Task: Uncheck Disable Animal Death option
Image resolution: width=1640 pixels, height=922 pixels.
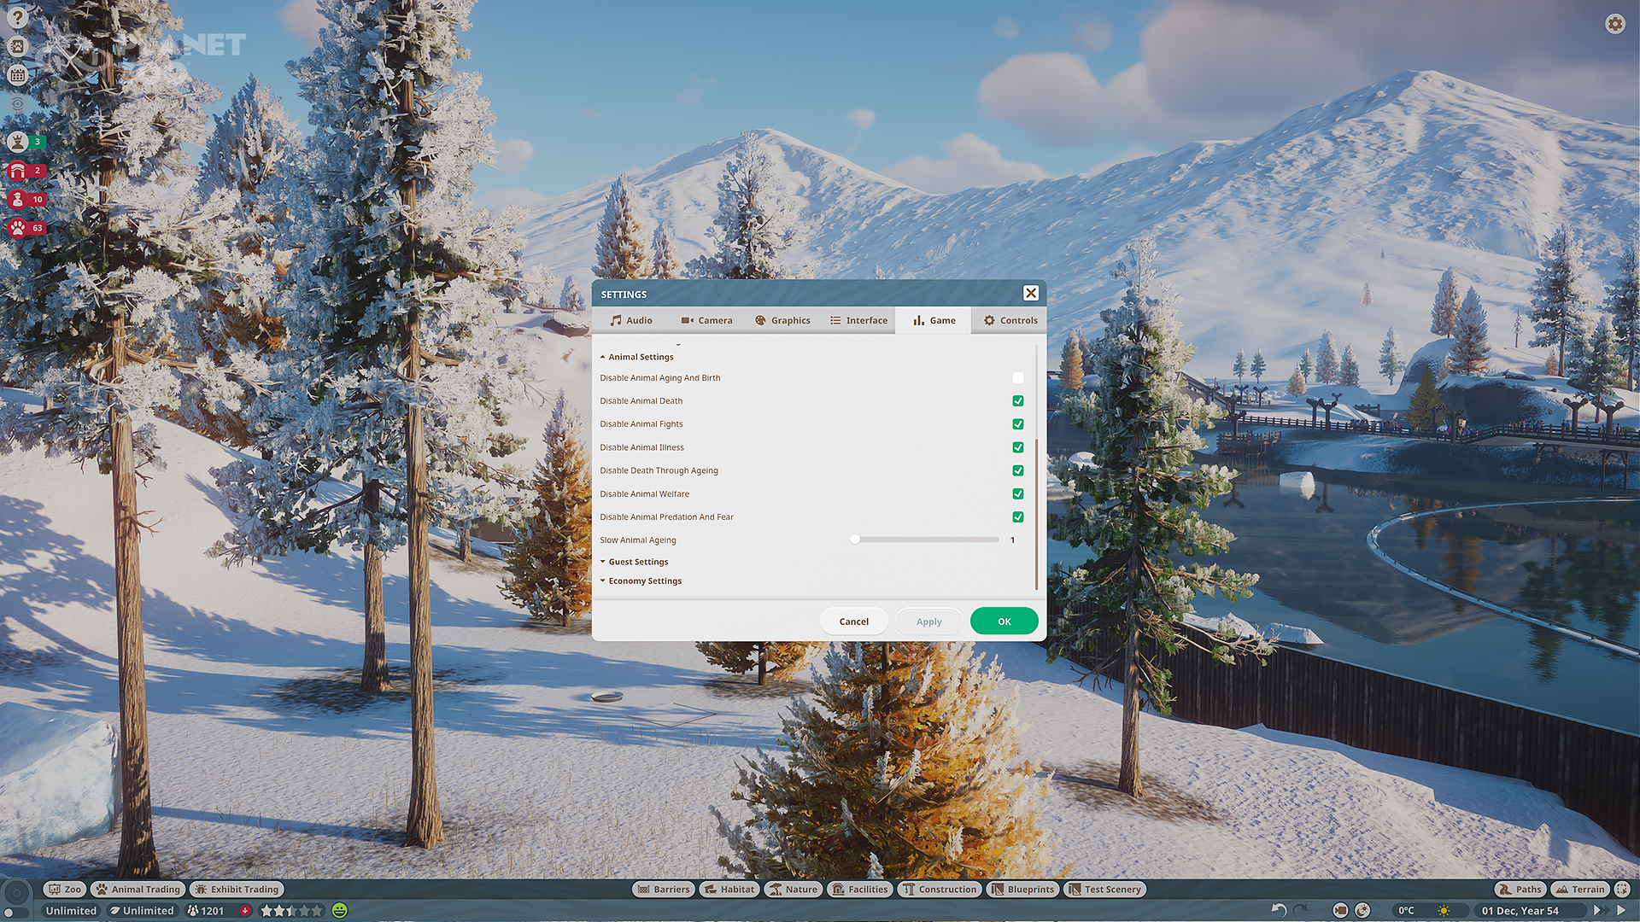Action: click(1017, 400)
